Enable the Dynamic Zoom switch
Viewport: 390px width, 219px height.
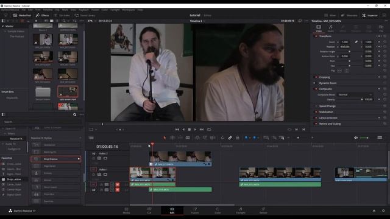(x=314, y=83)
